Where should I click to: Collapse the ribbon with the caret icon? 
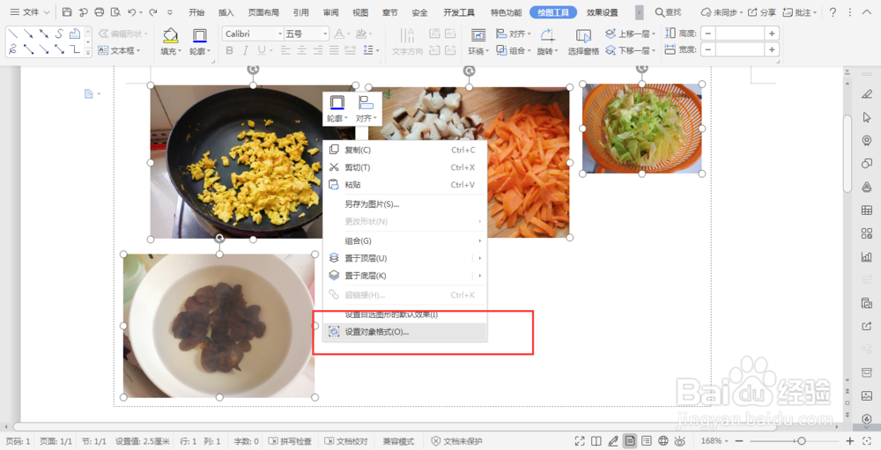tap(866, 11)
